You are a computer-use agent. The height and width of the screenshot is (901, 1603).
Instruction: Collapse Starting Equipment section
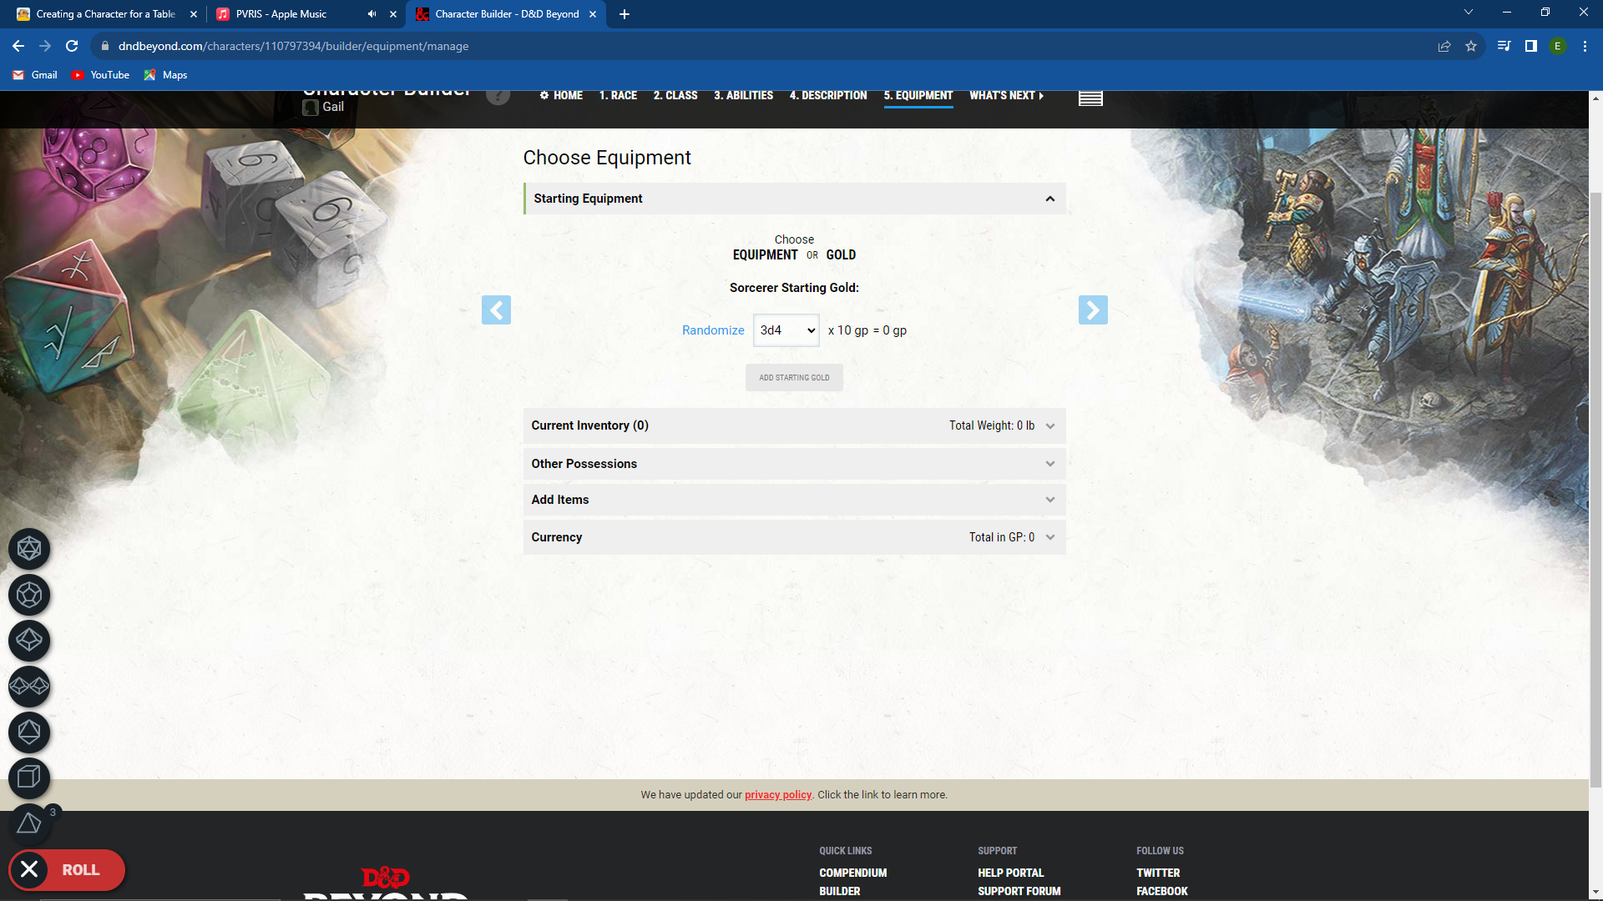coord(794,199)
